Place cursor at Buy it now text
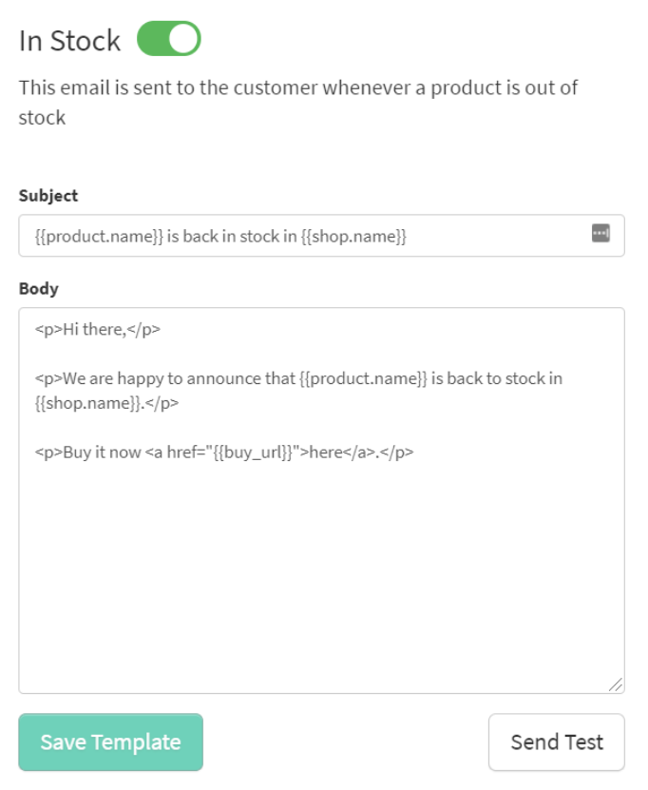Screen dimensions: 648x790 pos(102,453)
